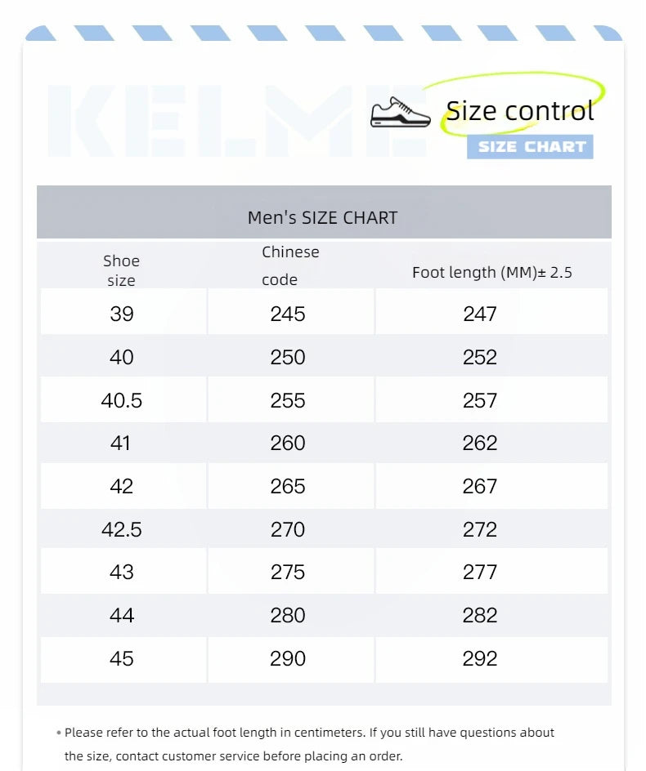Click the customer service note text
The width and height of the screenshot is (646, 771).
coord(309,744)
